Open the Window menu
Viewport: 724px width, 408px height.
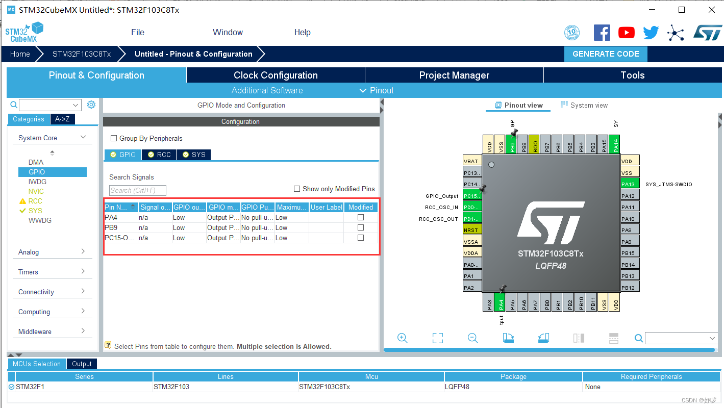point(228,32)
